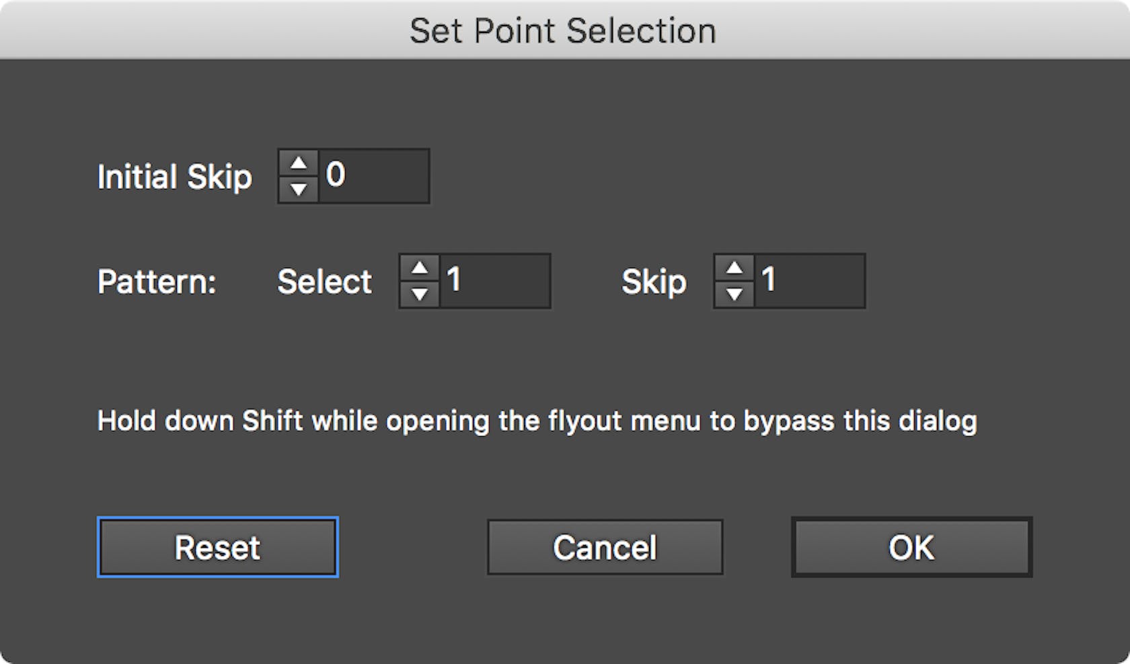Screen dimensions: 1130x664
Task: Decrement the Skip value using its down arrow
Action: pyautogui.click(x=735, y=294)
